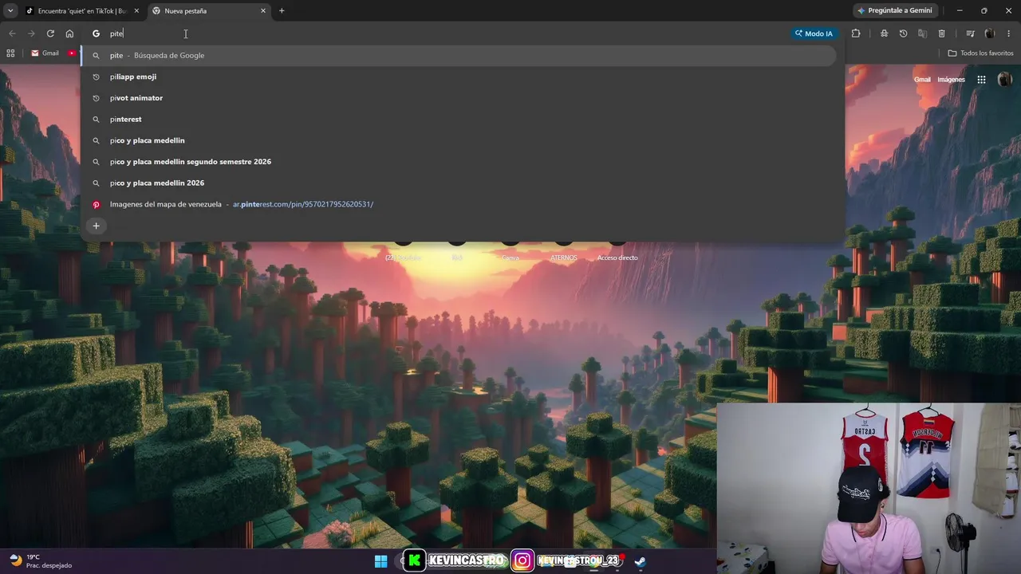
Task: Open 'Imagenes del mapa de venezuela' Pinterest result
Action: 459,204
